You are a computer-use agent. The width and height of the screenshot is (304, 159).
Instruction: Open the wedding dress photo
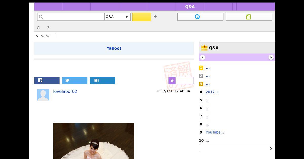[x=94, y=141]
